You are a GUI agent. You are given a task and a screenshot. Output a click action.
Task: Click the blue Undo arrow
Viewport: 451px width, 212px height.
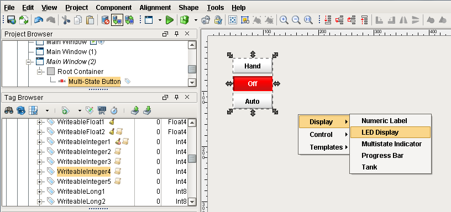pos(39,20)
